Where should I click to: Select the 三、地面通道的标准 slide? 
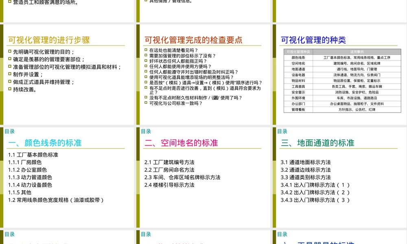click(340, 178)
